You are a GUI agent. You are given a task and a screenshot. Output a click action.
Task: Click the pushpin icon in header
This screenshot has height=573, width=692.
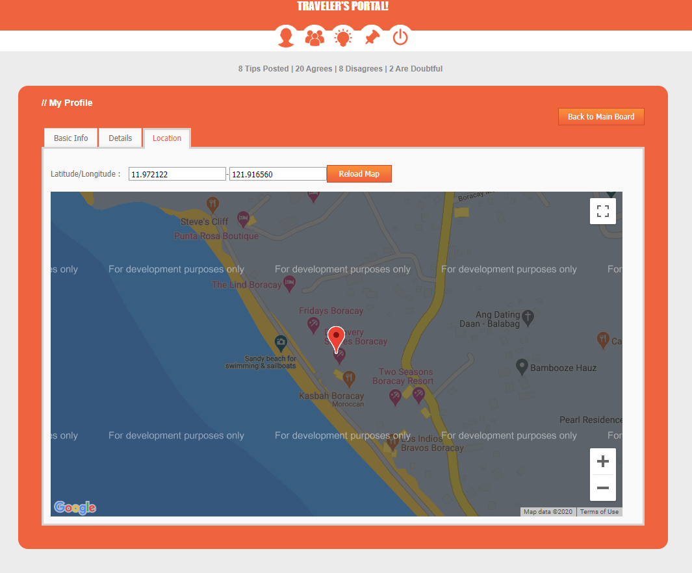tap(372, 36)
